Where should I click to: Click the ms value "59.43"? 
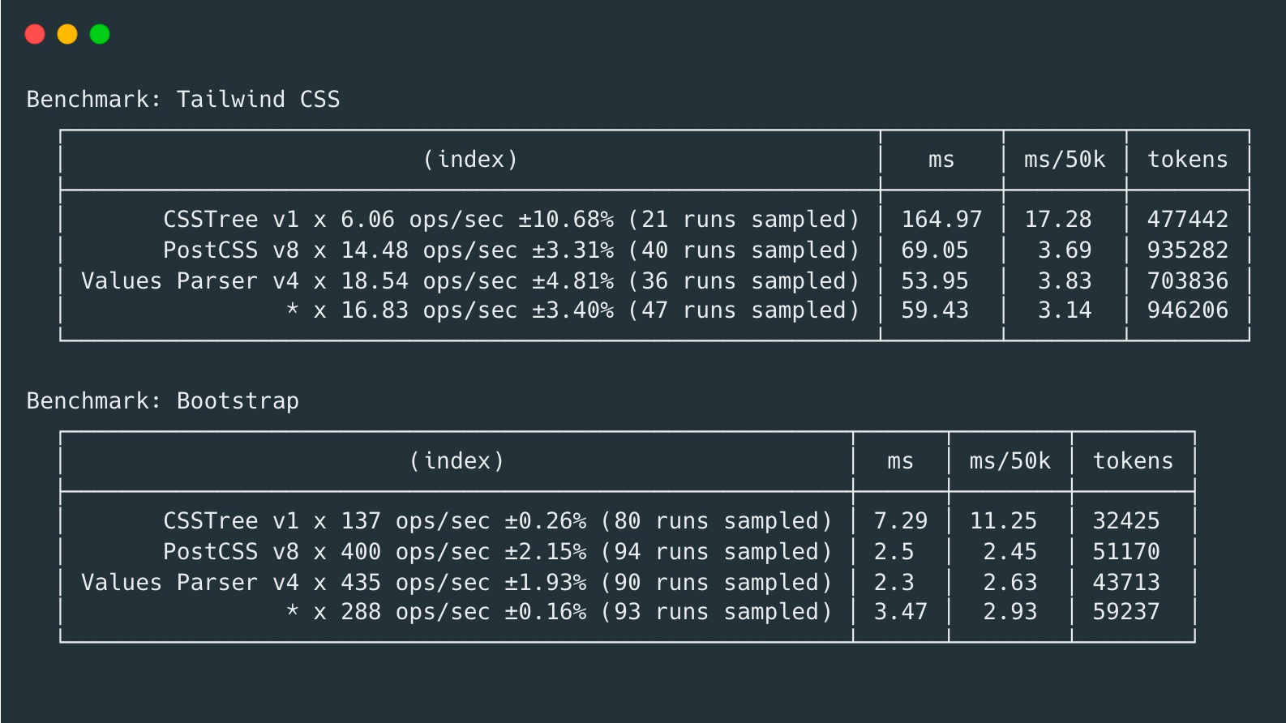(x=935, y=310)
